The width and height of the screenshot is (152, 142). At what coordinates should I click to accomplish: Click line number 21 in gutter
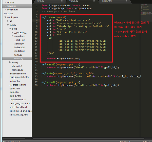pyautogui.click(x=36, y=65)
